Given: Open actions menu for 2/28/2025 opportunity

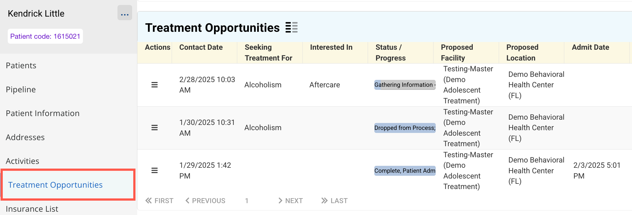Looking at the screenshot, I should [155, 85].
